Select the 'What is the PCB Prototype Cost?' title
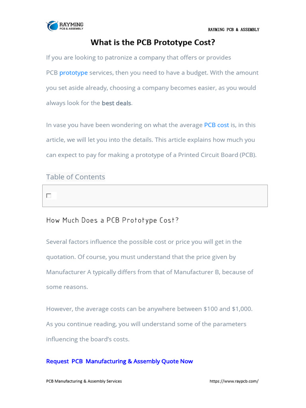The height and width of the screenshot is (408, 306). [153, 42]
